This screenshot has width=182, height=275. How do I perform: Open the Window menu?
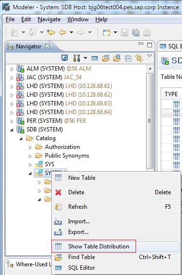[x=78, y=19]
